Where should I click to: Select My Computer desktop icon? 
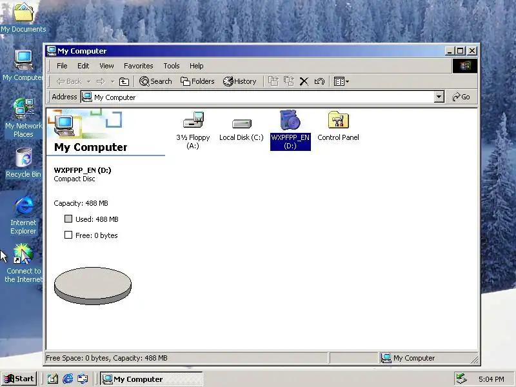[x=23, y=66]
